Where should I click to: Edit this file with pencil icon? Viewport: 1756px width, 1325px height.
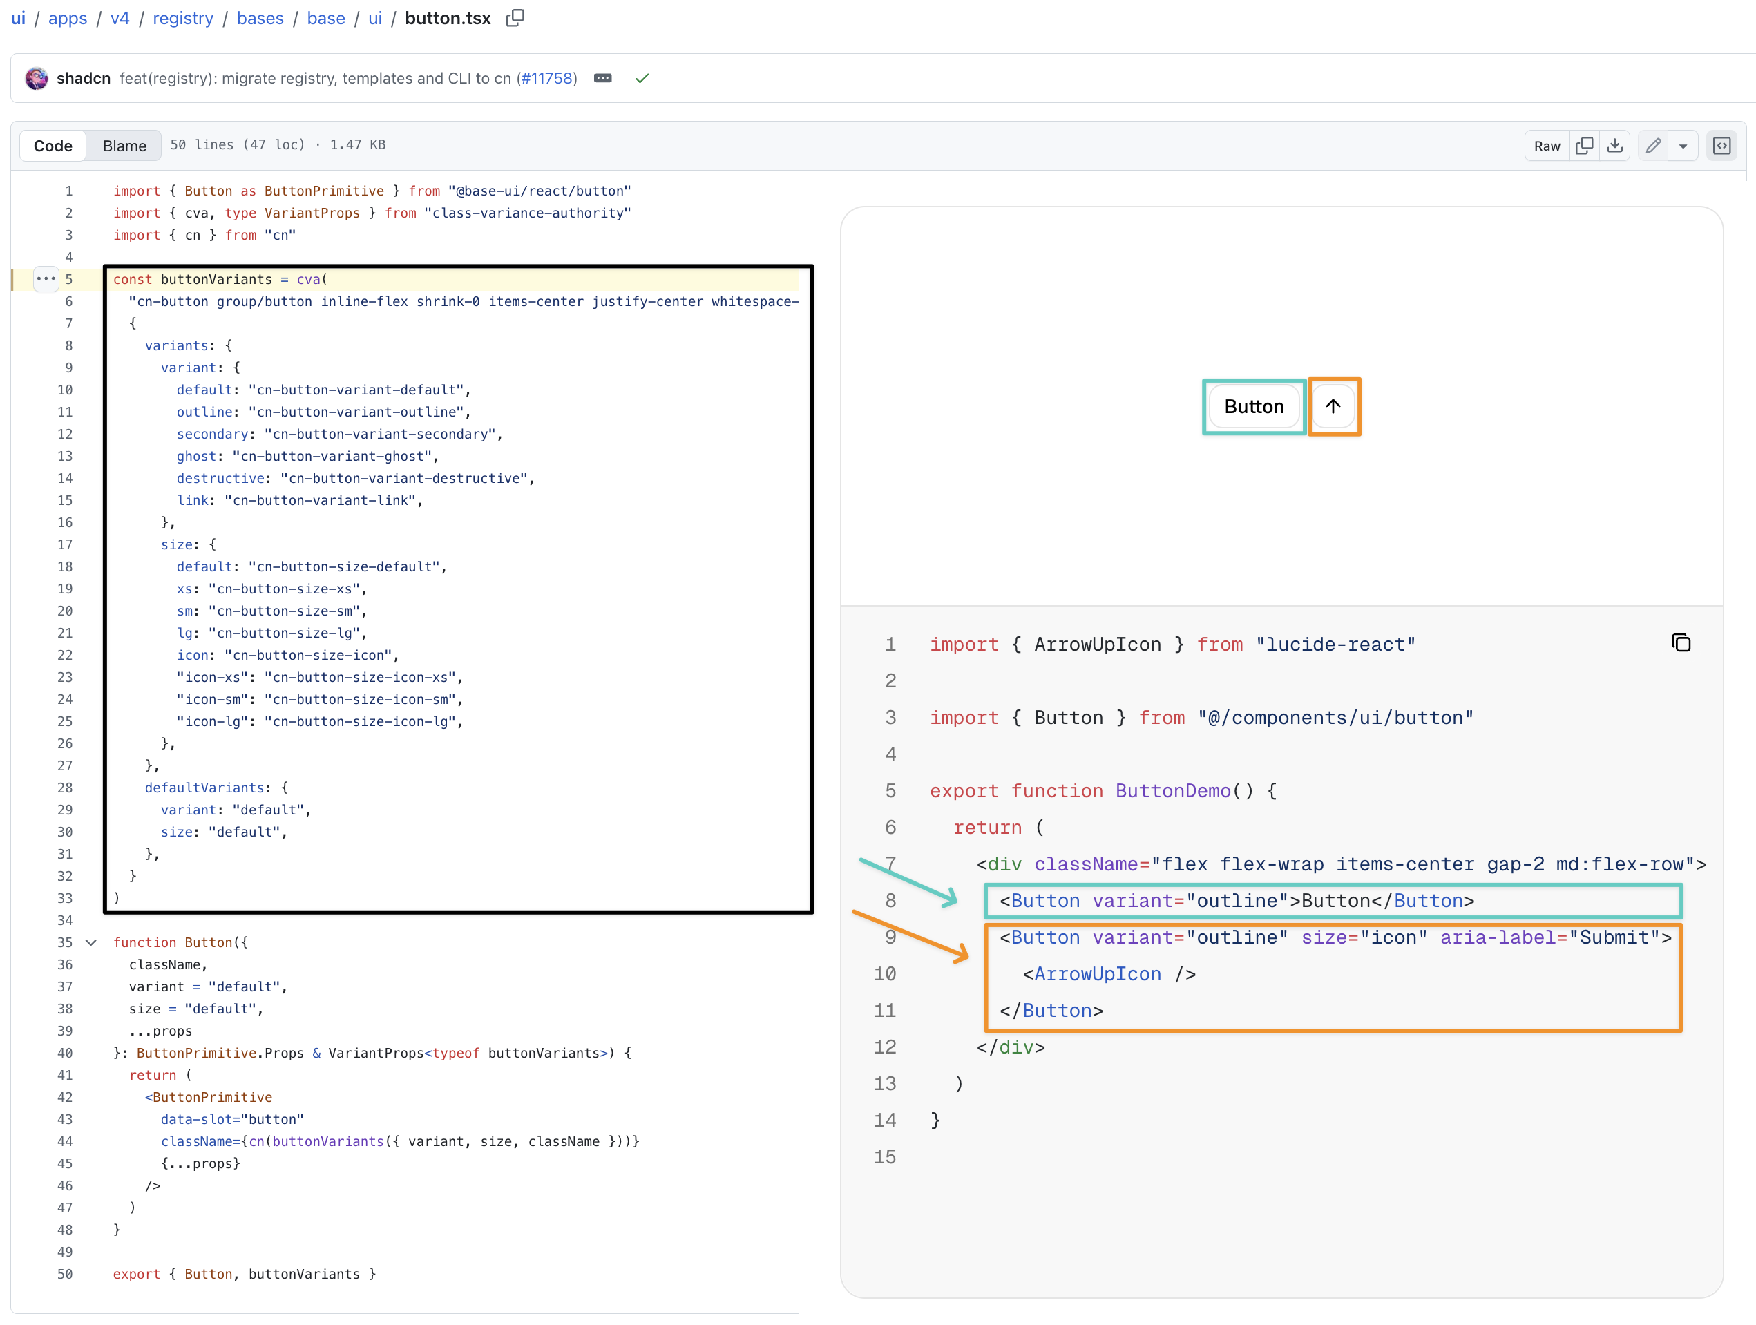pyautogui.click(x=1653, y=145)
